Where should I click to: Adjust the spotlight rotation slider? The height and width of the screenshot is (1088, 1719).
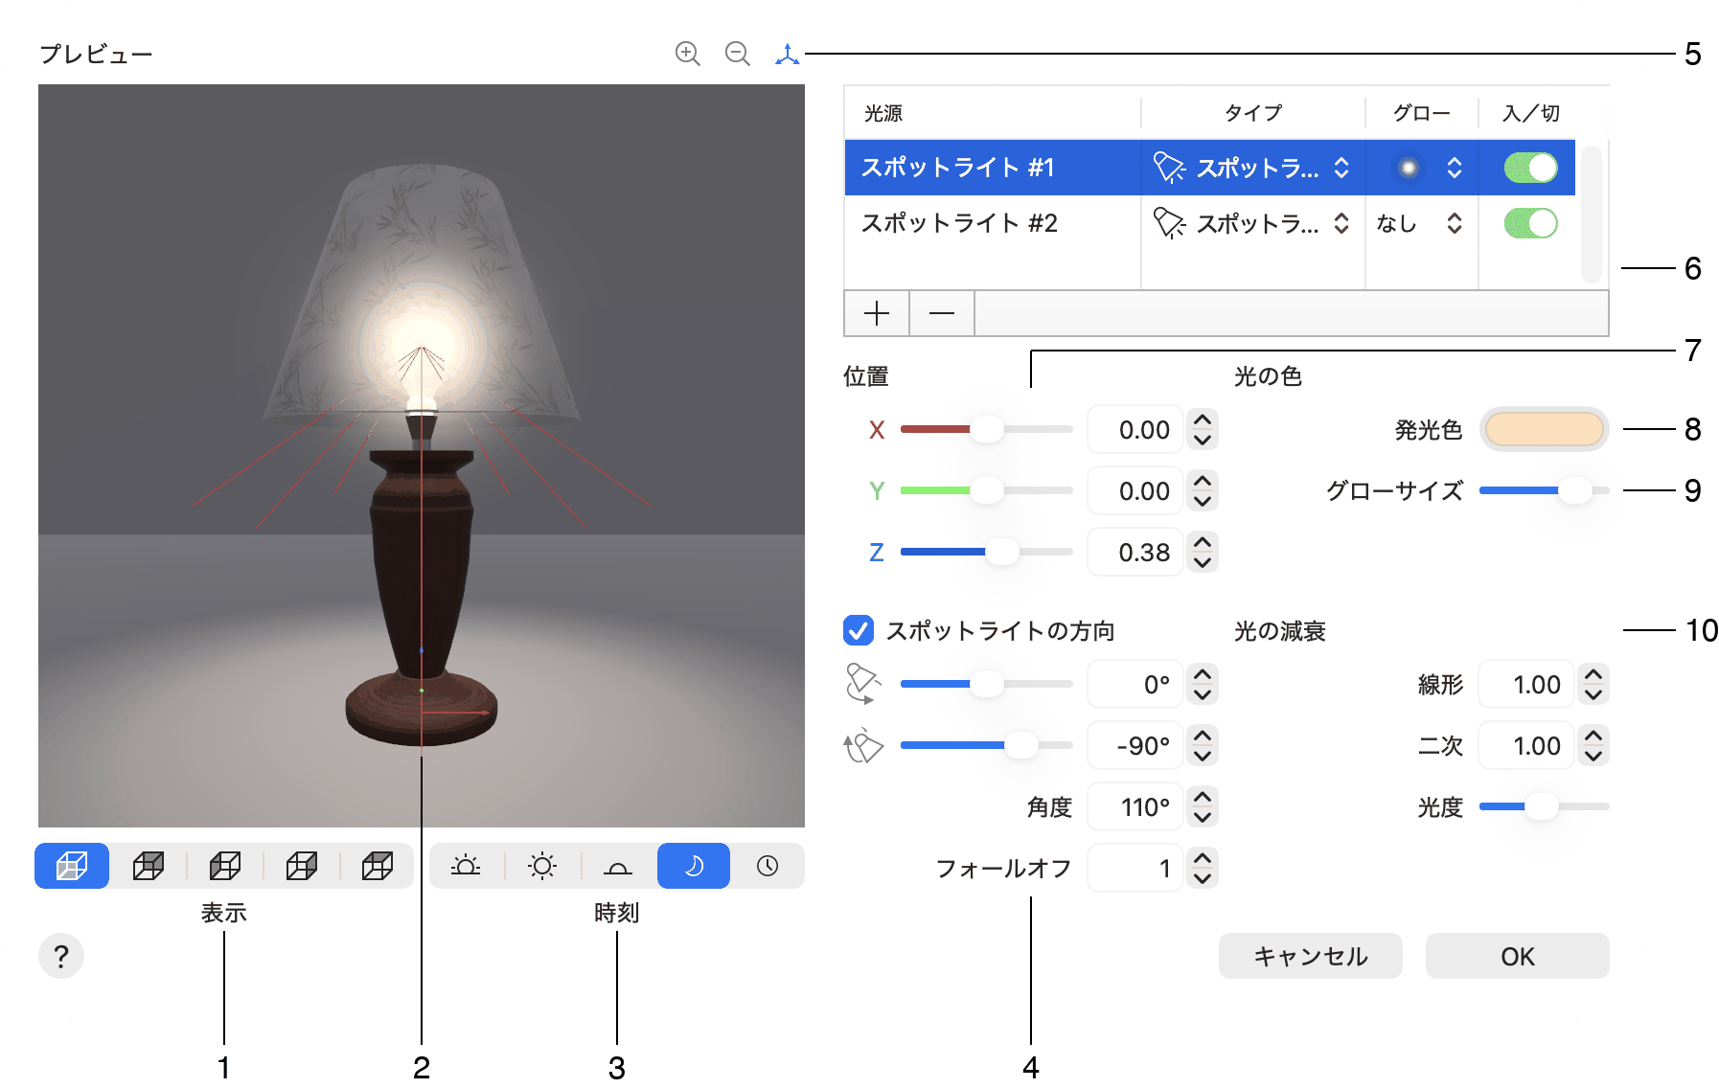tap(986, 684)
